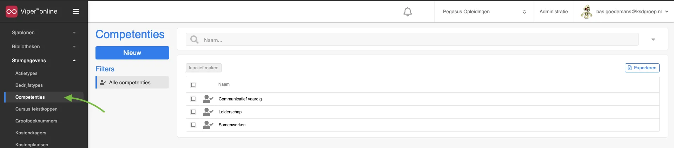Click the search magnifier icon
The image size is (674, 148).
194,40
